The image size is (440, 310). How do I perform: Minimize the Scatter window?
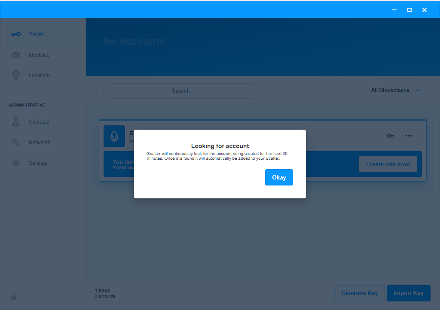click(x=394, y=10)
